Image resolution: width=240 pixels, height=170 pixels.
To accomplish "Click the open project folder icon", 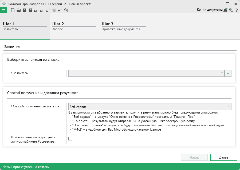I will click(18, 10).
